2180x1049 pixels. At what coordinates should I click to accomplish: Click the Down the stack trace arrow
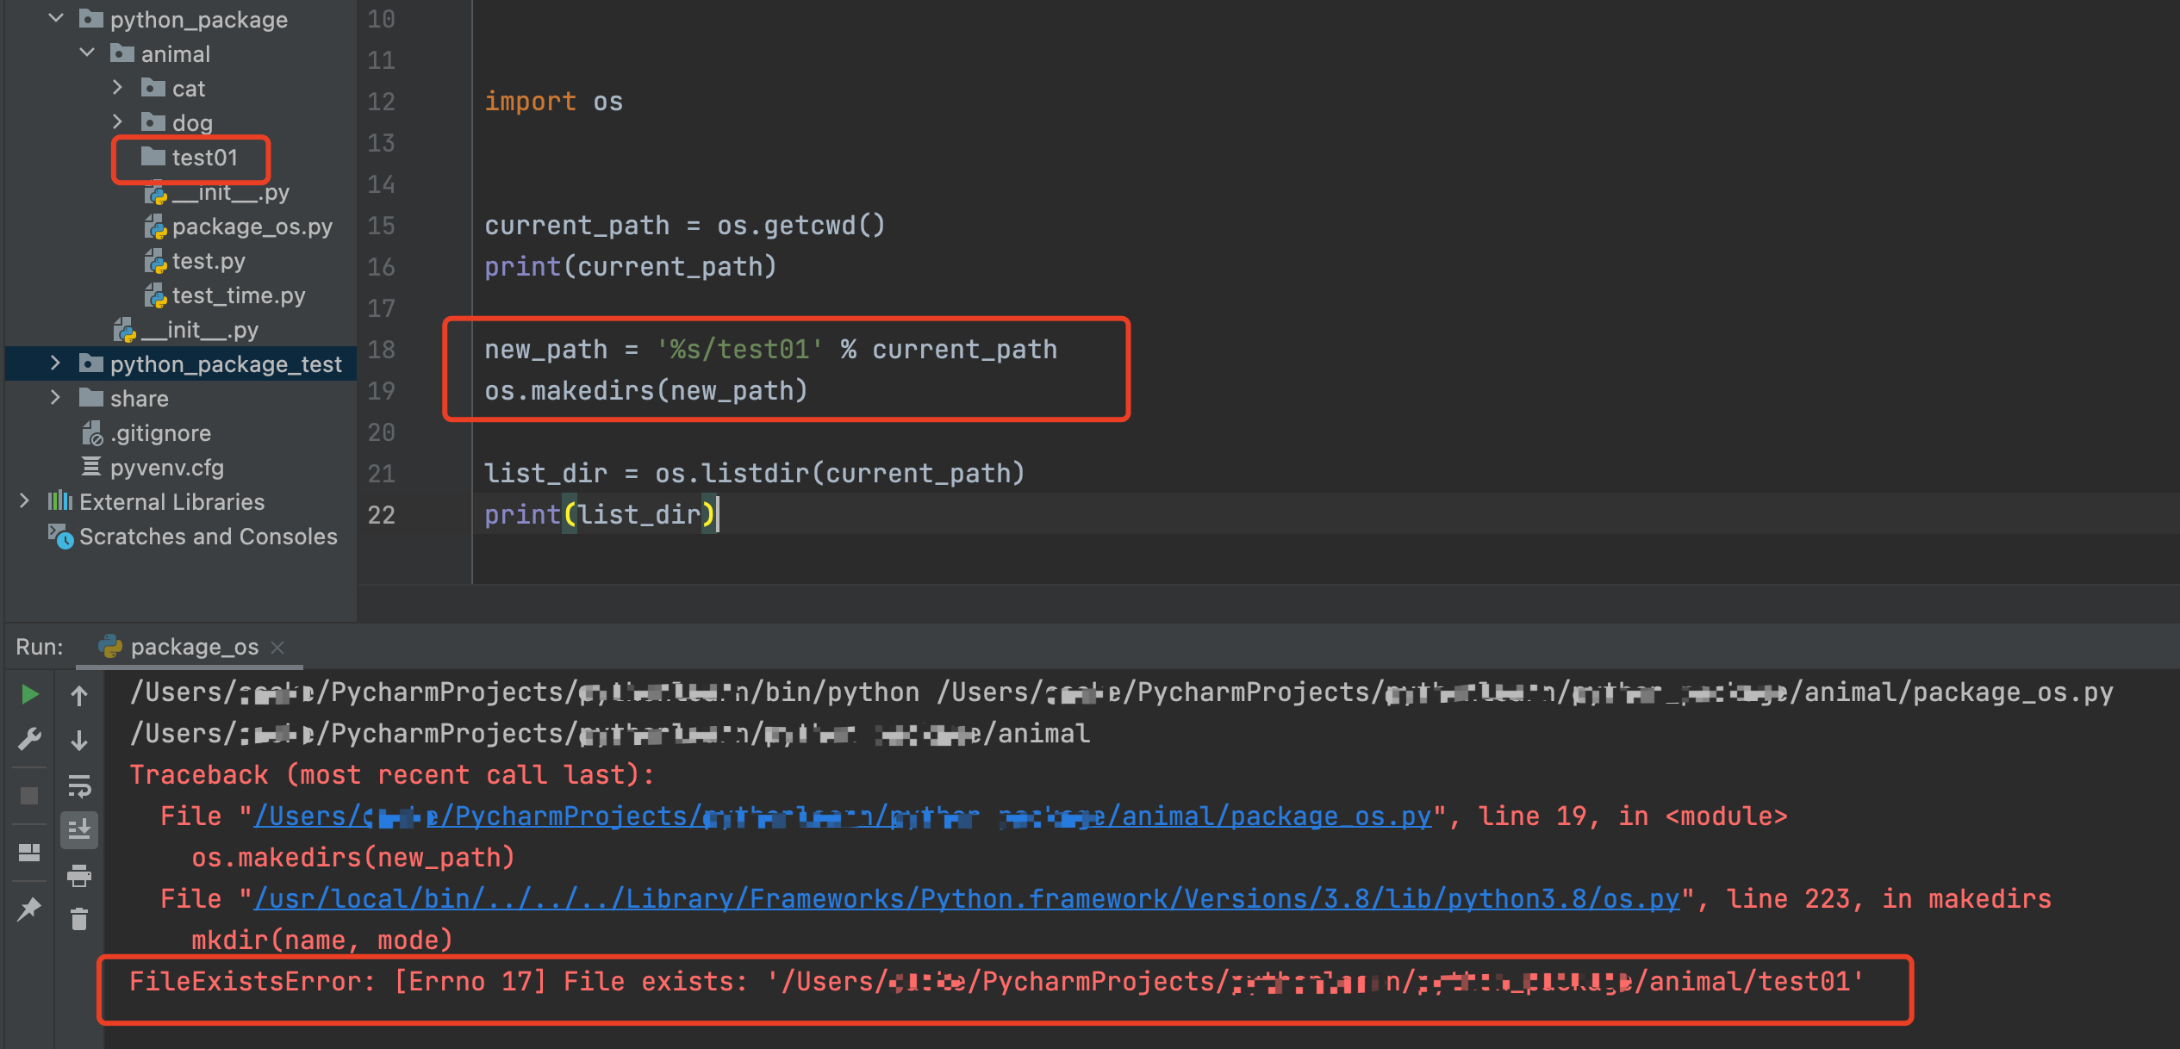tap(79, 740)
